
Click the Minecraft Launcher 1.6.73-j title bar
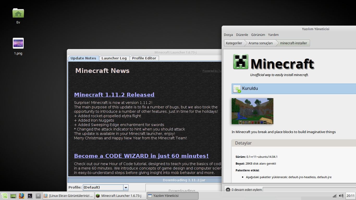click(x=145, y=52)
